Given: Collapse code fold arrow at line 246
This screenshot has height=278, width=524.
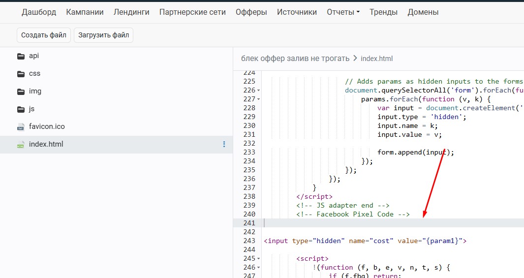Looking at the screenshot, I should [259, 268].
